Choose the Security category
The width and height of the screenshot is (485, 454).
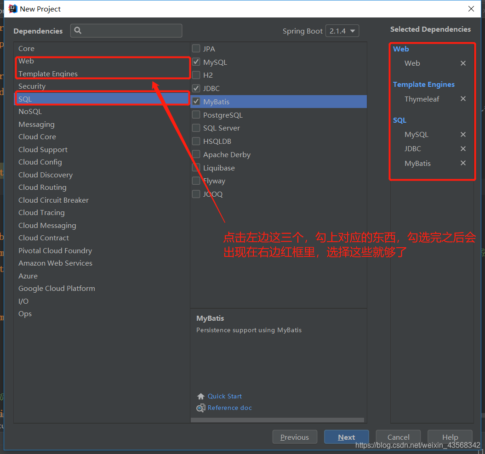(x=102, y=86)
